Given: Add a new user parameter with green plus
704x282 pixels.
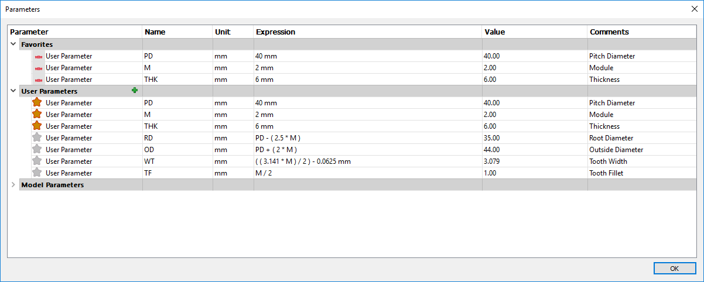Looking at the screenshot, I should pyautogui.click(x=135, y=90).
